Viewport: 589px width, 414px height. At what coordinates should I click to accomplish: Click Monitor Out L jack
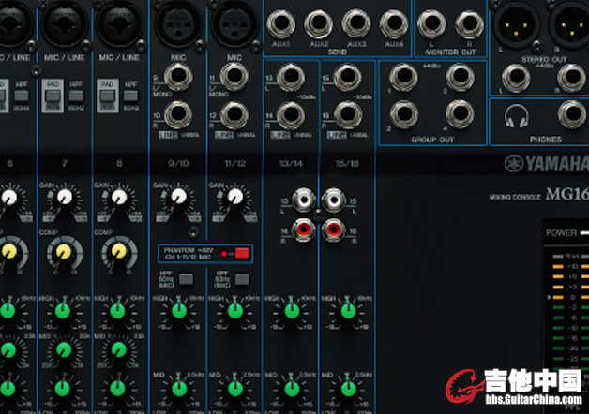click(431, 24)
